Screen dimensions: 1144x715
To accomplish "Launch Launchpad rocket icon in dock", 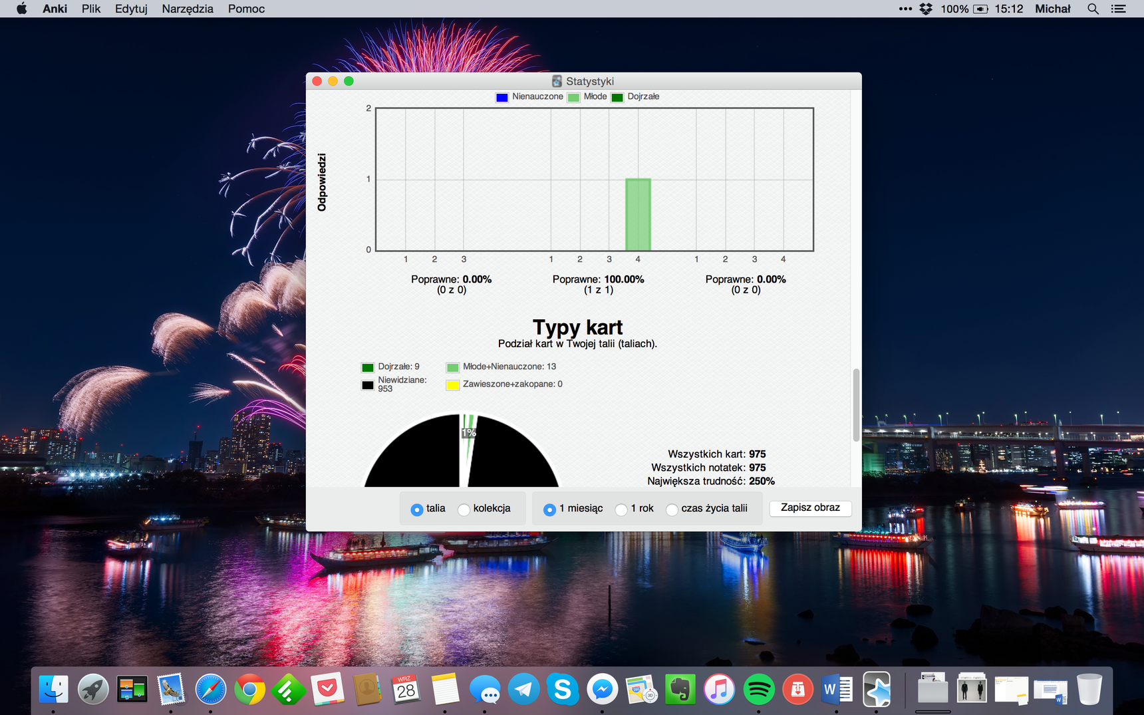I will tap(92, 690).
